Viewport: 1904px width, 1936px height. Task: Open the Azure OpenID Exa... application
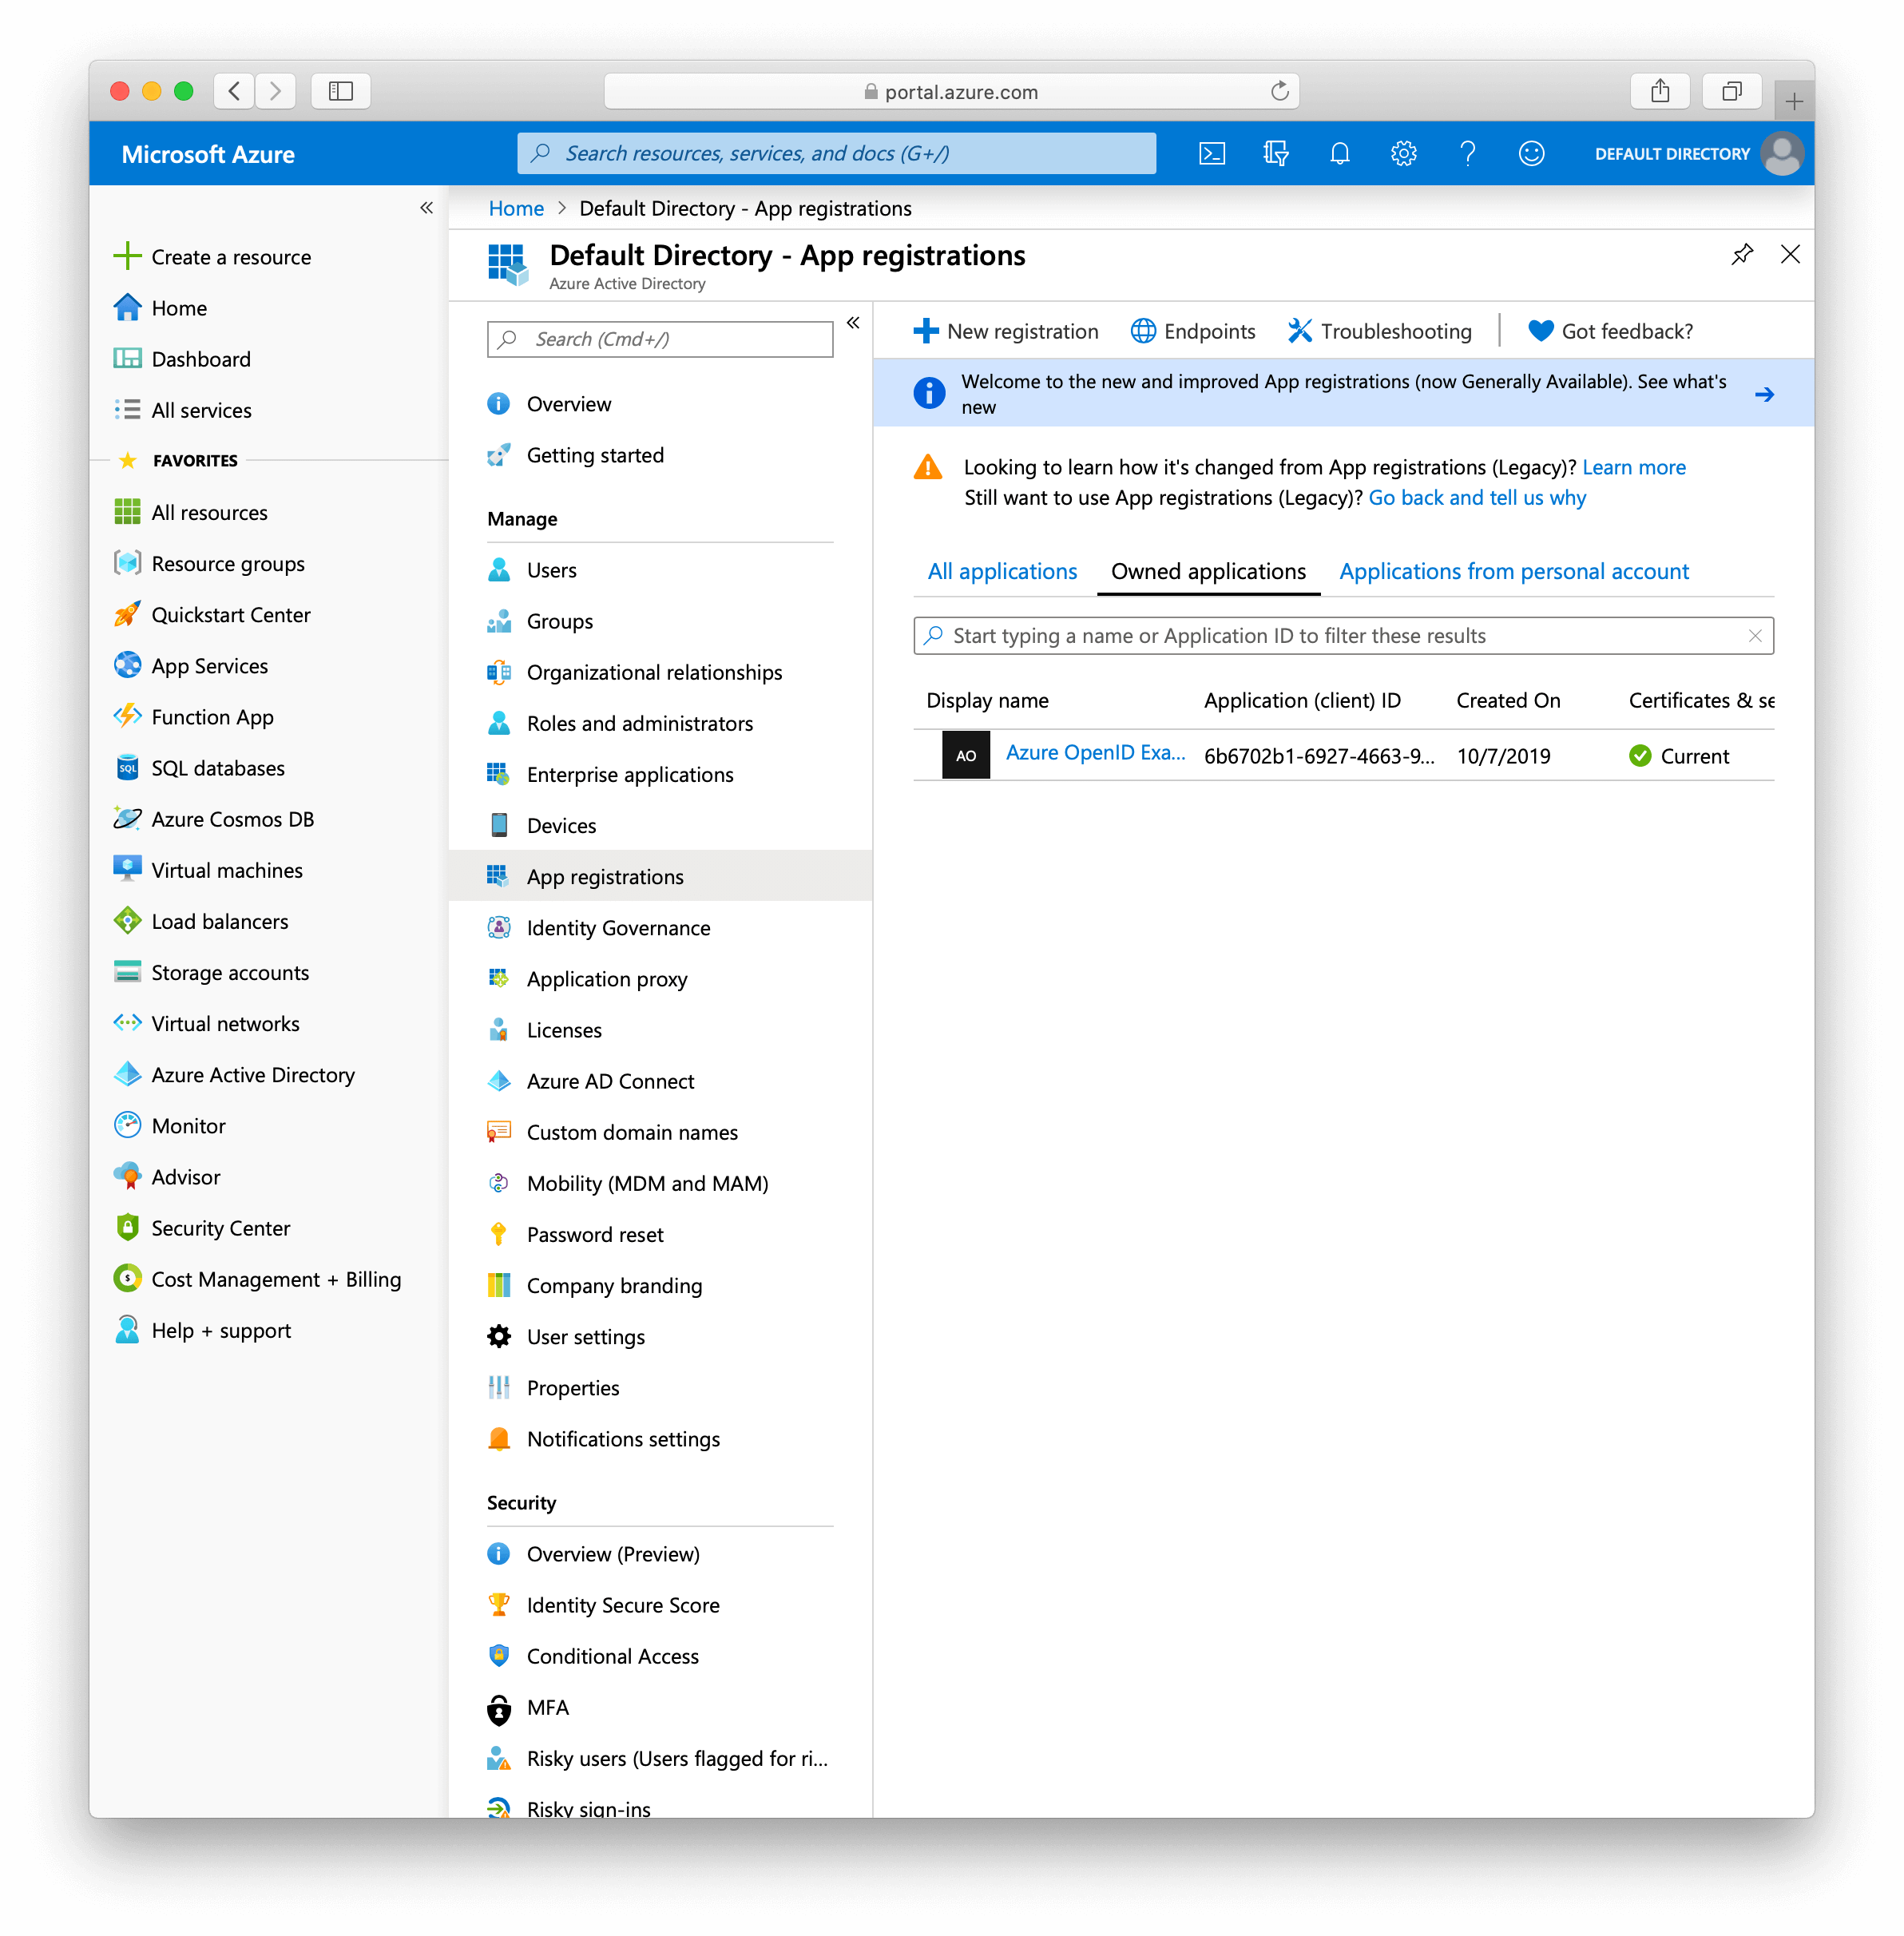(x=1095, y=753)
